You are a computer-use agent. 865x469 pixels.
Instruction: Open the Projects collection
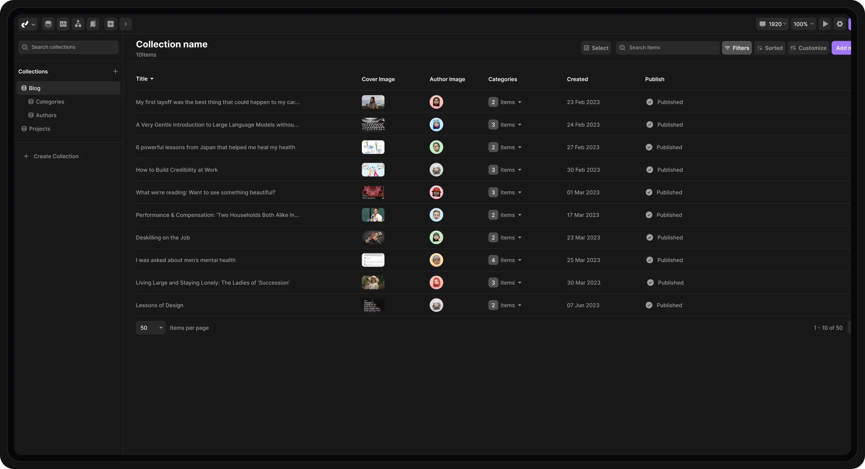(36, 129)
